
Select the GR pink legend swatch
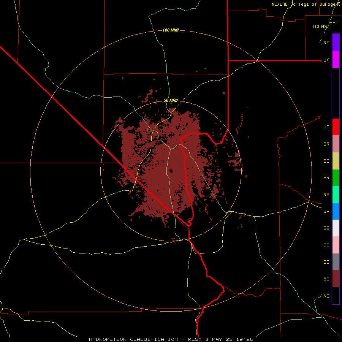point(336,144)
